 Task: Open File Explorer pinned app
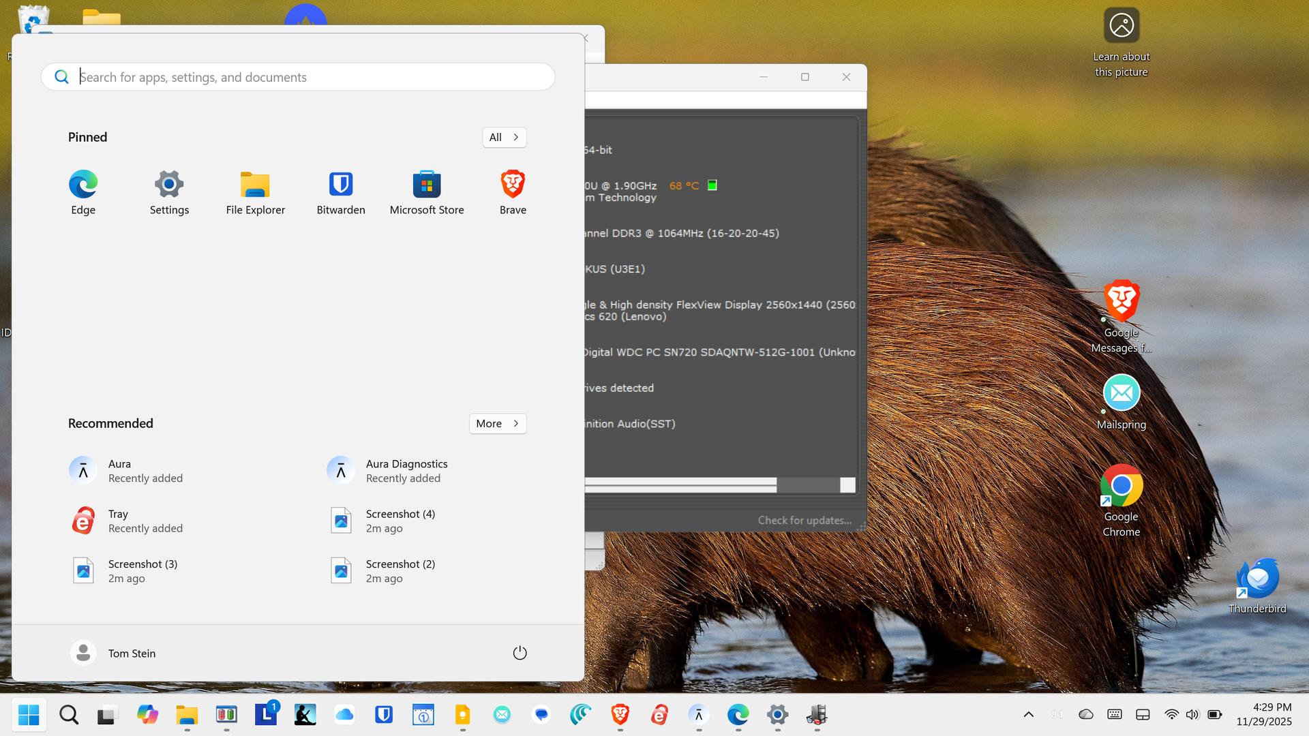(255, 192)
